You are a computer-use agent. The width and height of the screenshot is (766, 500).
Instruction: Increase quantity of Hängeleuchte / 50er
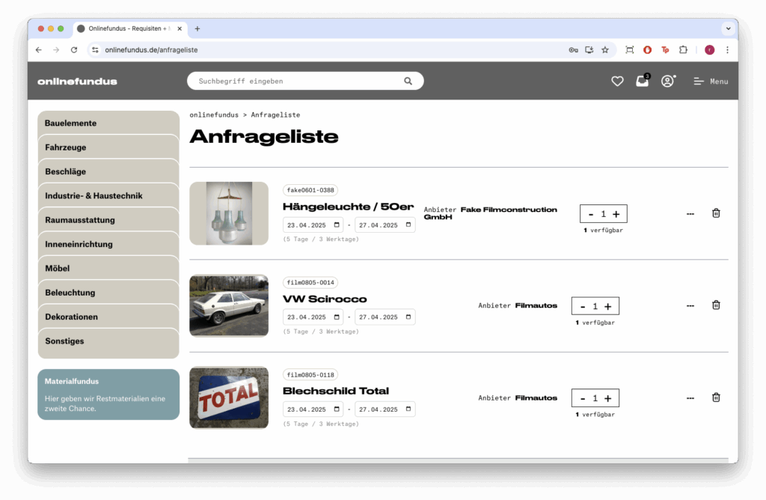(x=616, y=214)
